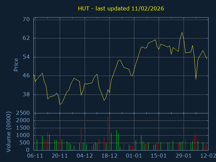Select the 46 price tick label
The height and width of the screenshot is (162, 216).
tap(27, 76)
